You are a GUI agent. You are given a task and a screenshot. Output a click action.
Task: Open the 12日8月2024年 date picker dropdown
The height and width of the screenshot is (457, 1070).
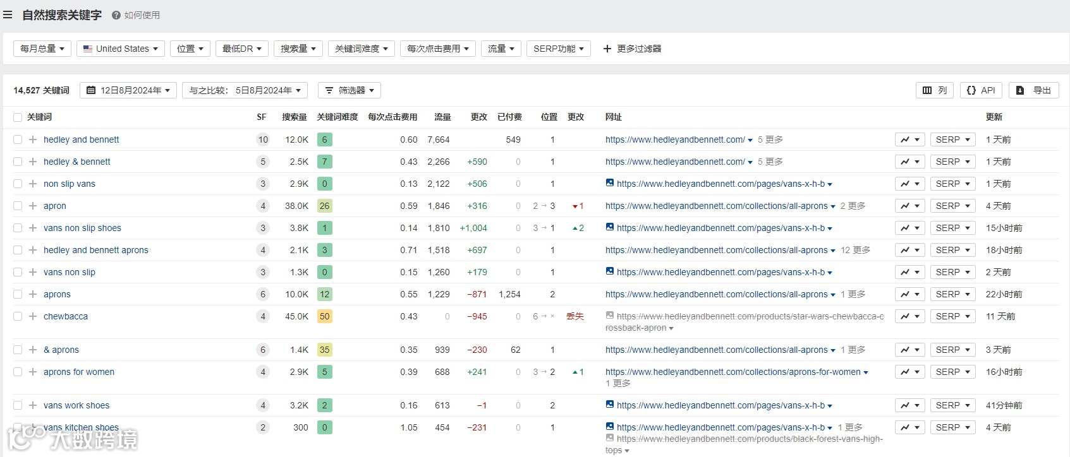tap(128, 90)
